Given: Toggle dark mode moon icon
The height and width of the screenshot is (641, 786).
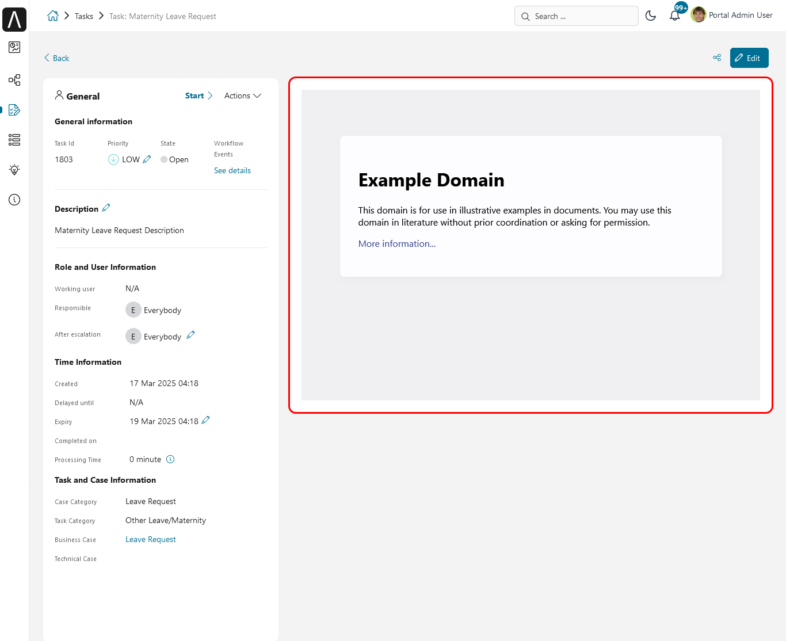Looking at the screenshot, I should click(651, 16).
